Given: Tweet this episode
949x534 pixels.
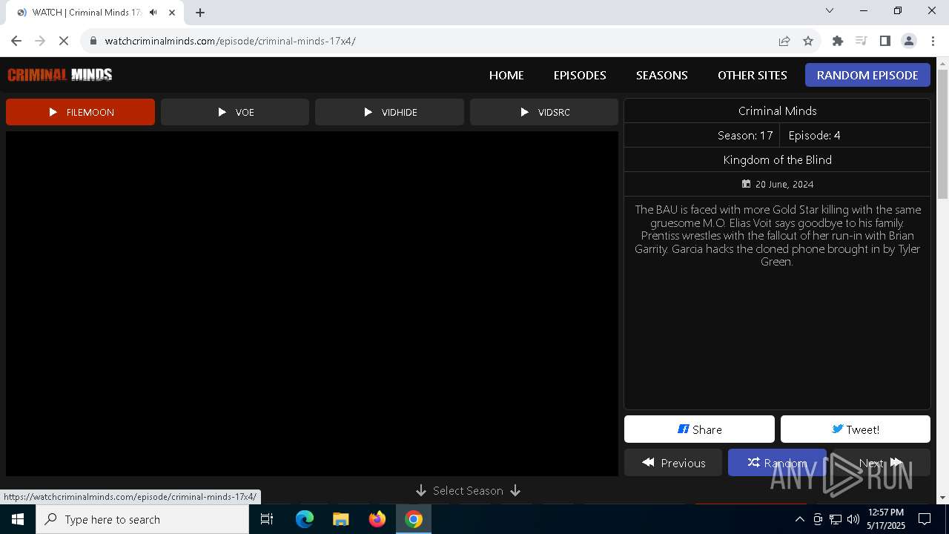Looking at the screenshot, I should pos(856,429).
